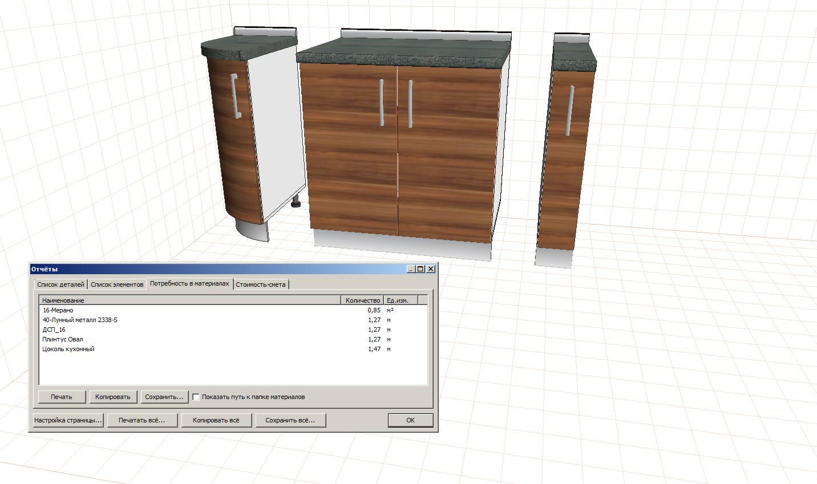
Task: Close the Отчёты dialog window
Action: pyautogui.click(x=431, y=269)
